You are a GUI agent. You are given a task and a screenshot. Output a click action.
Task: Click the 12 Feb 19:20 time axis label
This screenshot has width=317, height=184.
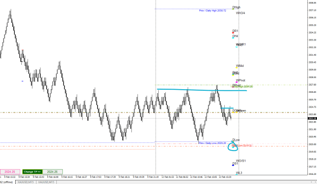225,177
